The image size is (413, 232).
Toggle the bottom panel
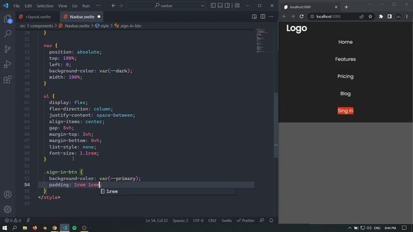pos(220,6)
